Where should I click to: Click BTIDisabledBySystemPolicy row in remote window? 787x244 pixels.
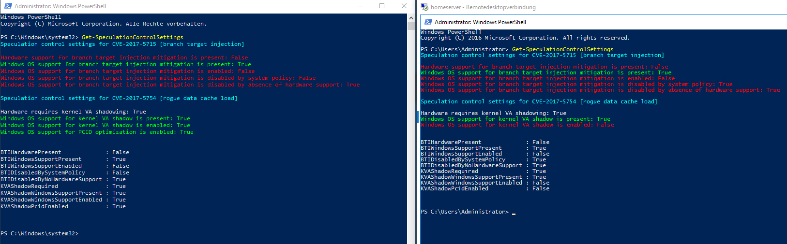coord(484,159)
